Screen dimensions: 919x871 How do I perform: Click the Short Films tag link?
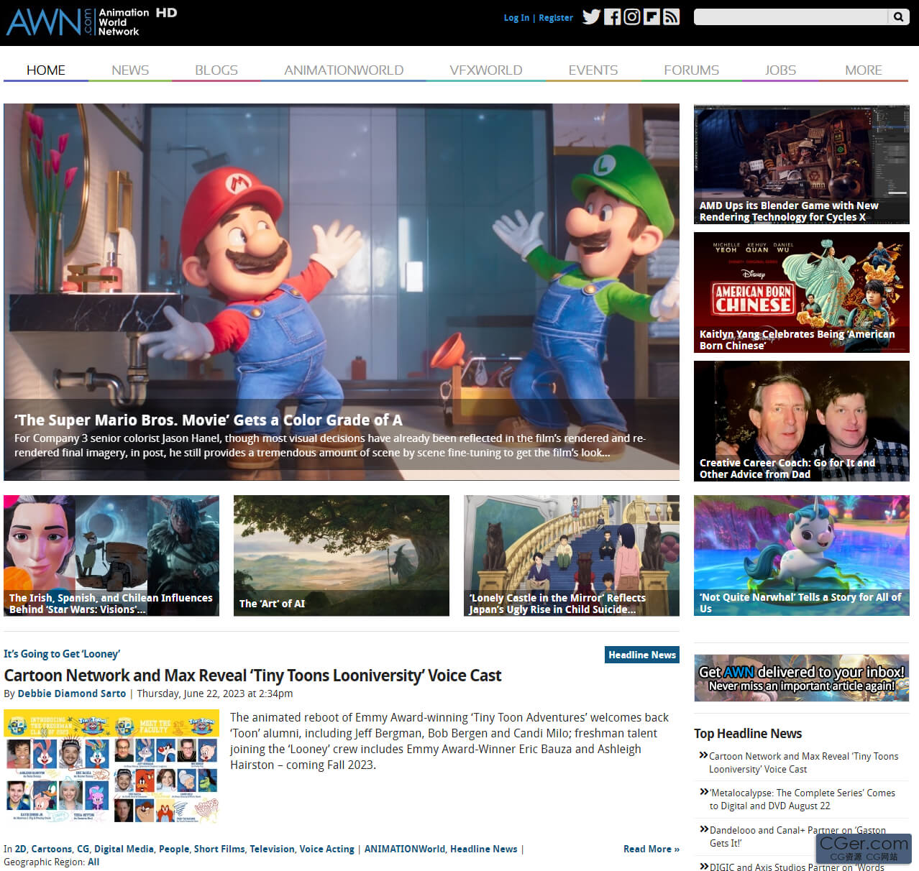click(x=219, y=849)
